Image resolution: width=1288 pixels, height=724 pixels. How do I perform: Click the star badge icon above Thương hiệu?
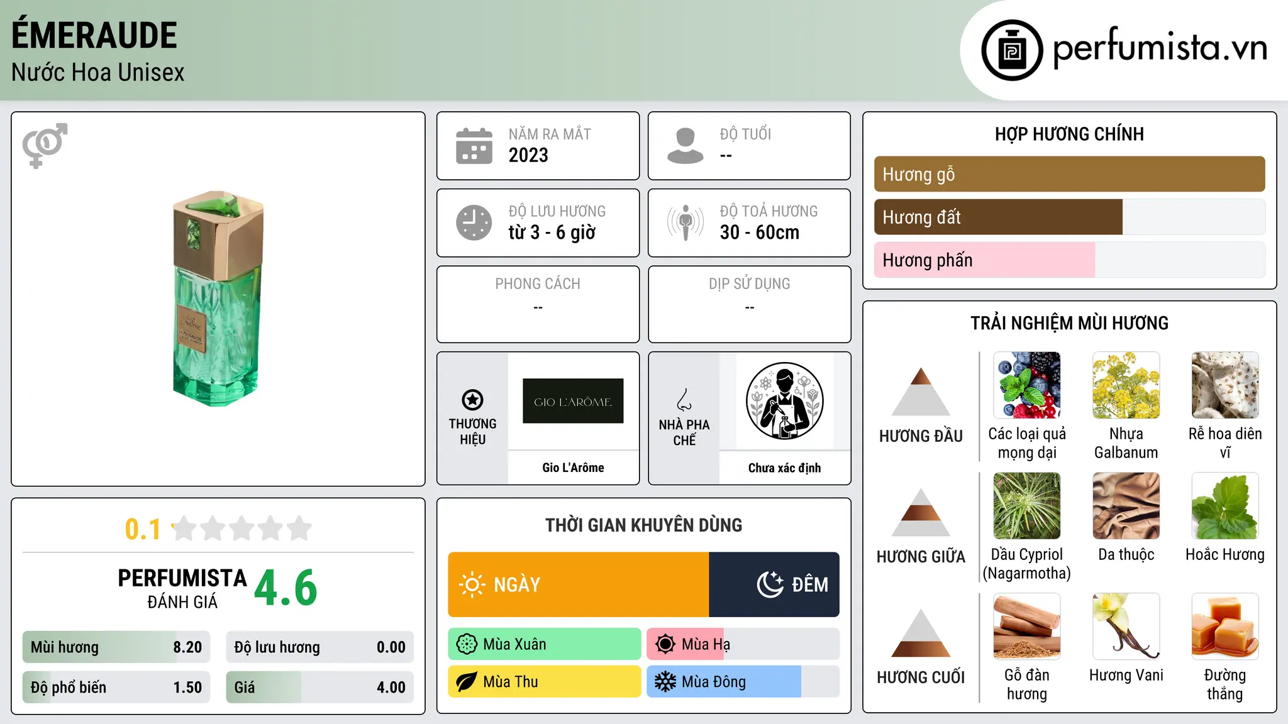472,400
